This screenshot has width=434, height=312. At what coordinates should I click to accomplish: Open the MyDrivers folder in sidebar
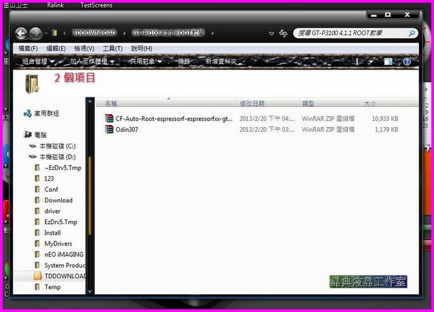[x=39, y=244]
